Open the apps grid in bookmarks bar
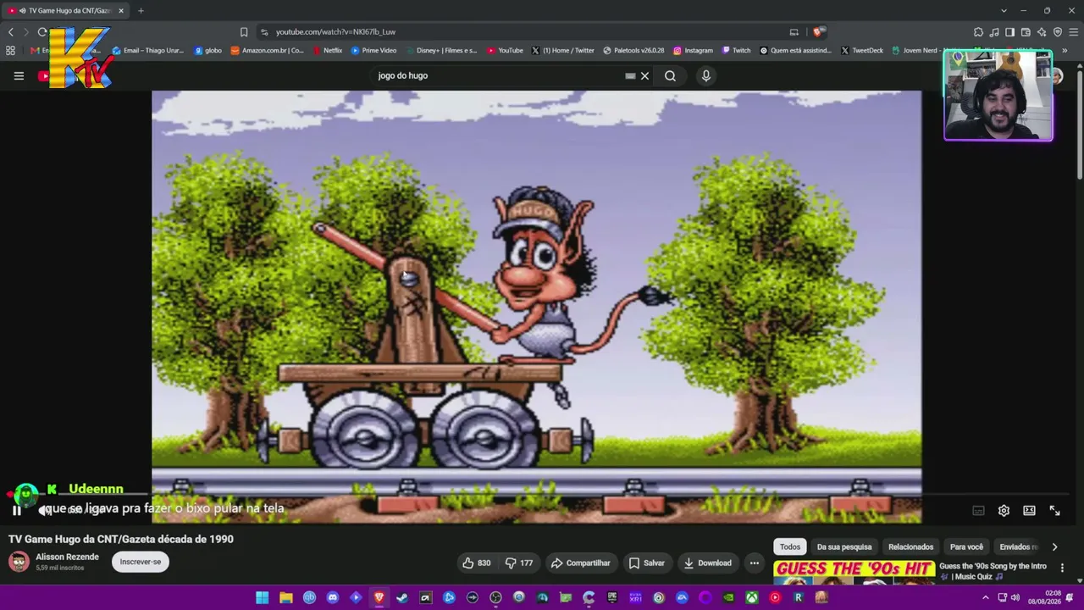The image size is (1084, 610). [10, 50]
